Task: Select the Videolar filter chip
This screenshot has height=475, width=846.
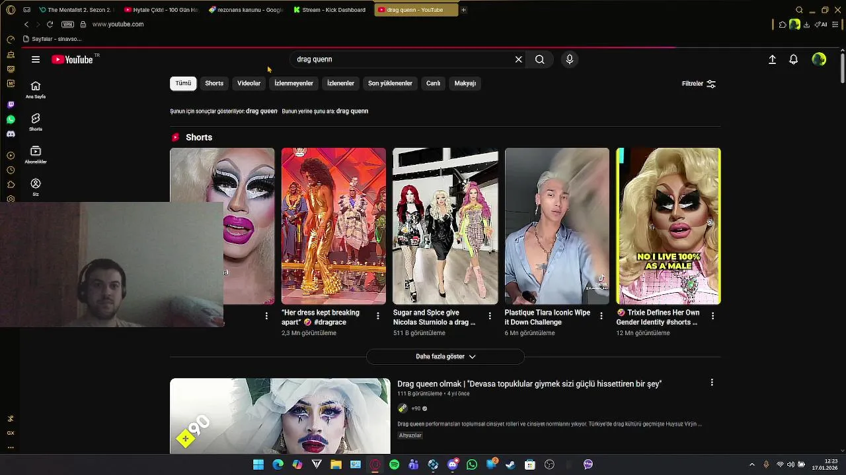Action: [x=249, y=84]
